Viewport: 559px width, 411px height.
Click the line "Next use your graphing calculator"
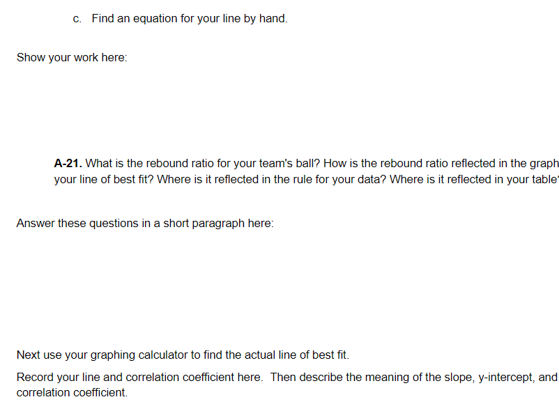[183, 355]
